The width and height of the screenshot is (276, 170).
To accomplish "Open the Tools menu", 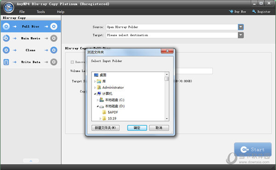I will click(40, 12).
